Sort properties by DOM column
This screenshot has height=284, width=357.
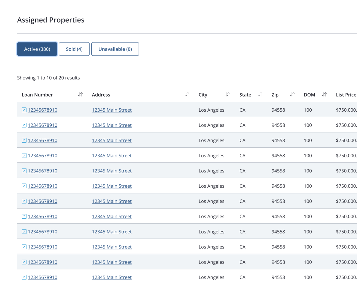pos(324,94)
